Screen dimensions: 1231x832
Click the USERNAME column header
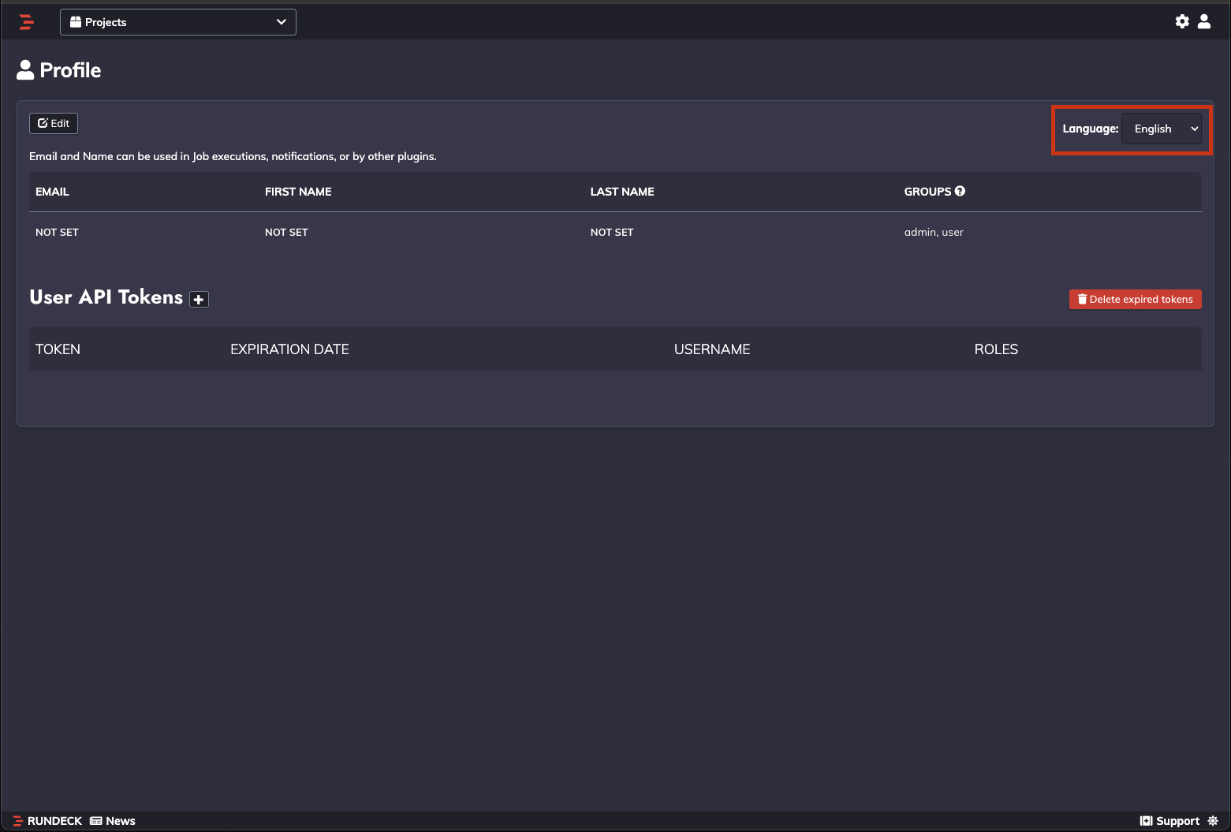point(712,349)
